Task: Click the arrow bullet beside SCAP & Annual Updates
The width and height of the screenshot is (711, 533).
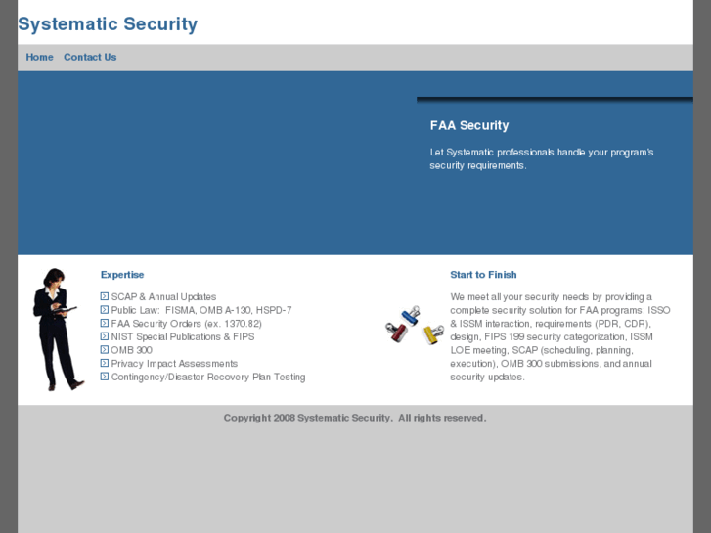Action: [105, 296]
